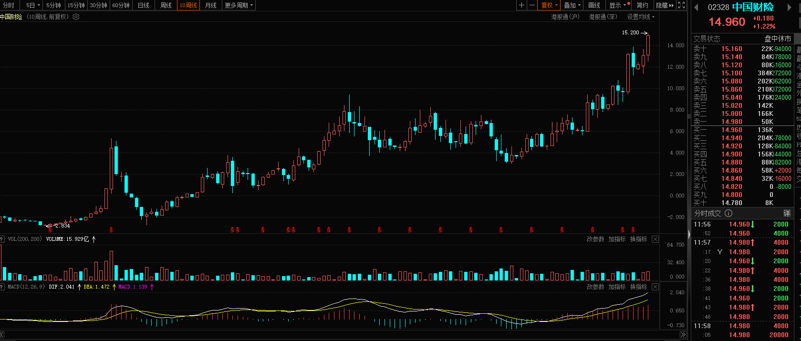The width and height of the screenshot is (801, 341).
Task: Open help for VOL indicator
Action: (x=2, y=239)
